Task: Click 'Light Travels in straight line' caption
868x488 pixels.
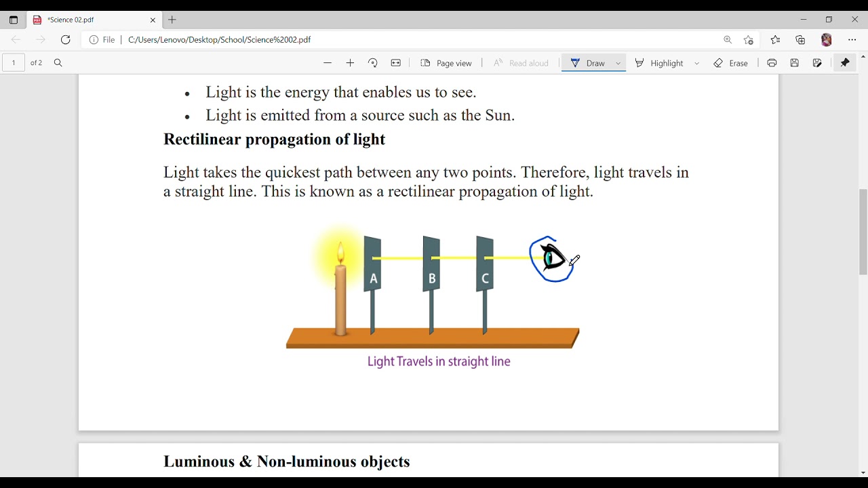Action: pyautogui.click(x=439, y=362)
